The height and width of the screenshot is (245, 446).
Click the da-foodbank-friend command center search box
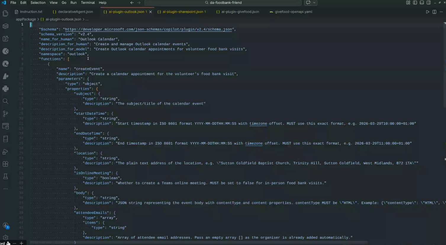tap(223, 3)
